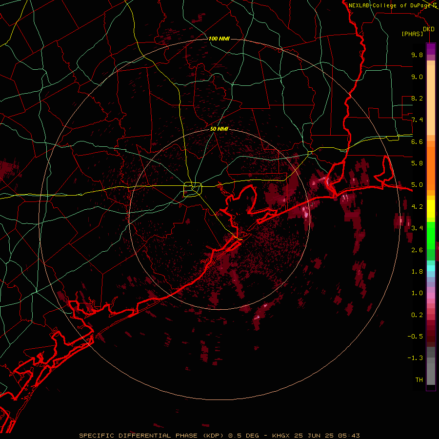Viewport: 439px width, 439px height.
Task: Click the 6.6 scale value
Action: 417,141
